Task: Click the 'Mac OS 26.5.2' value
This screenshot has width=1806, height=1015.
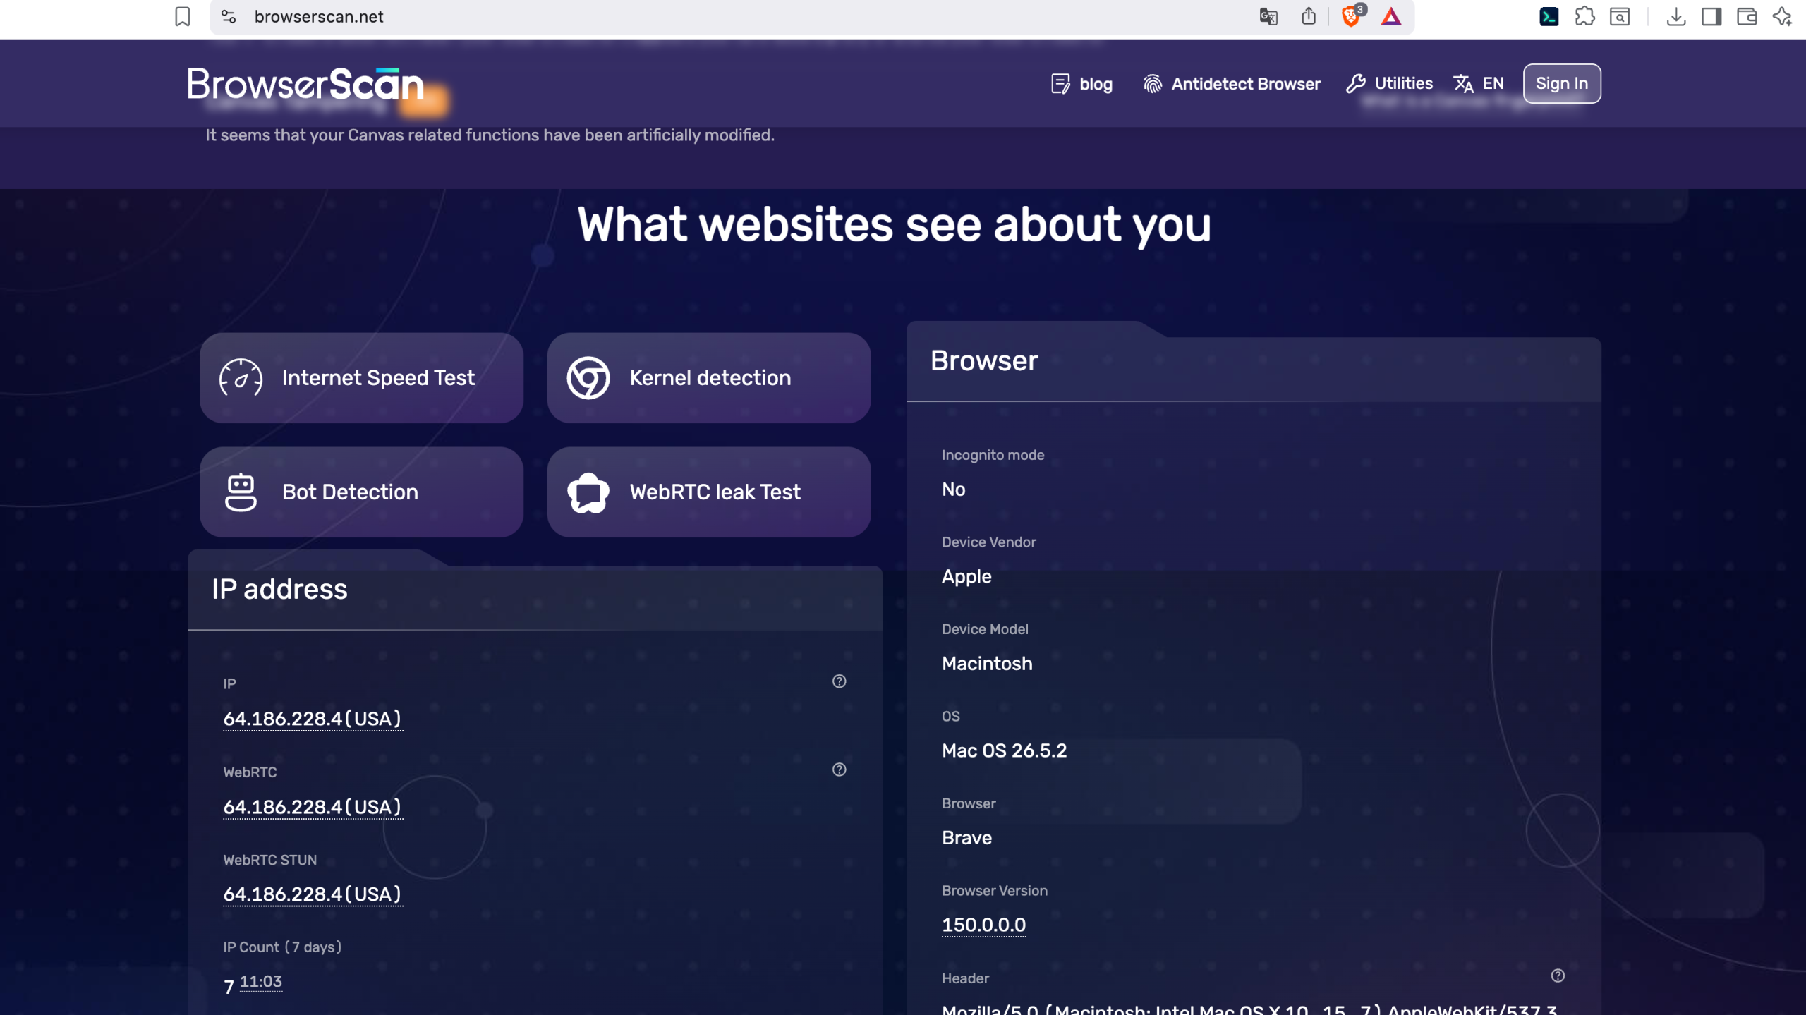Action: pyautogui.click(x=1005, y=750)
